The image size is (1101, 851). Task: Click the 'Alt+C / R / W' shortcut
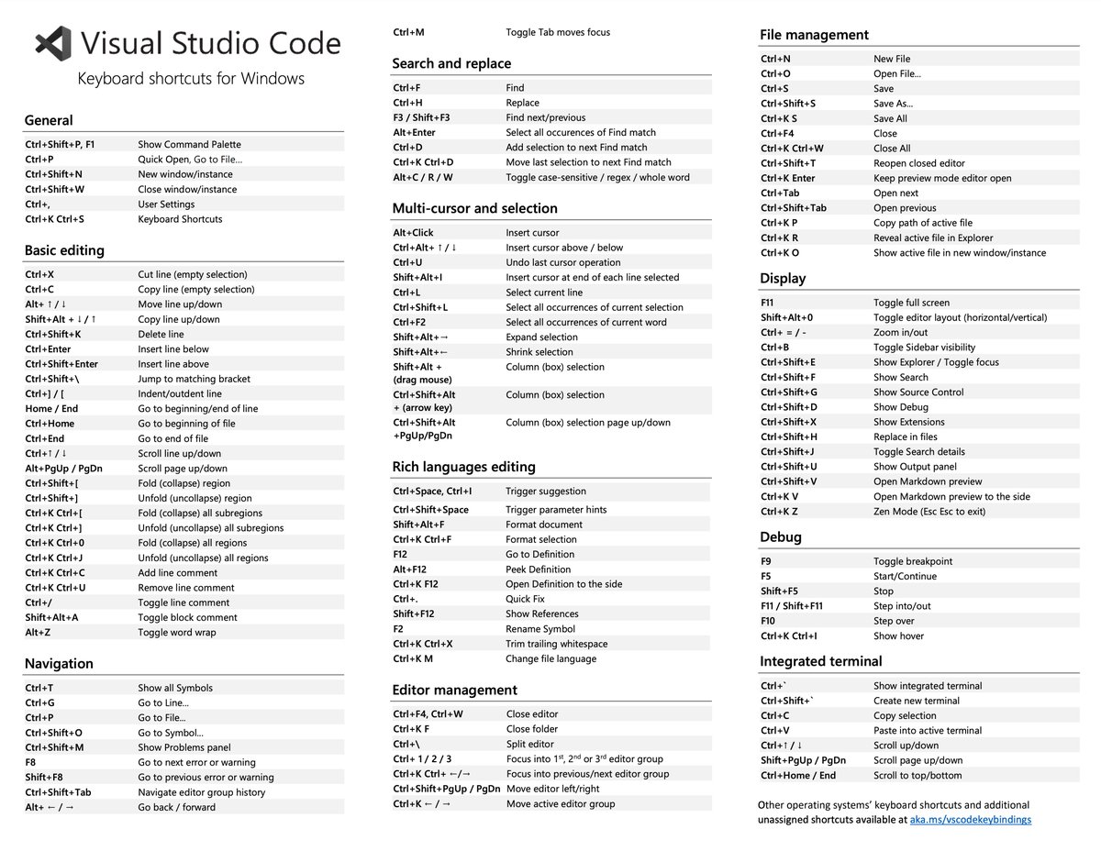pos(423,177)
